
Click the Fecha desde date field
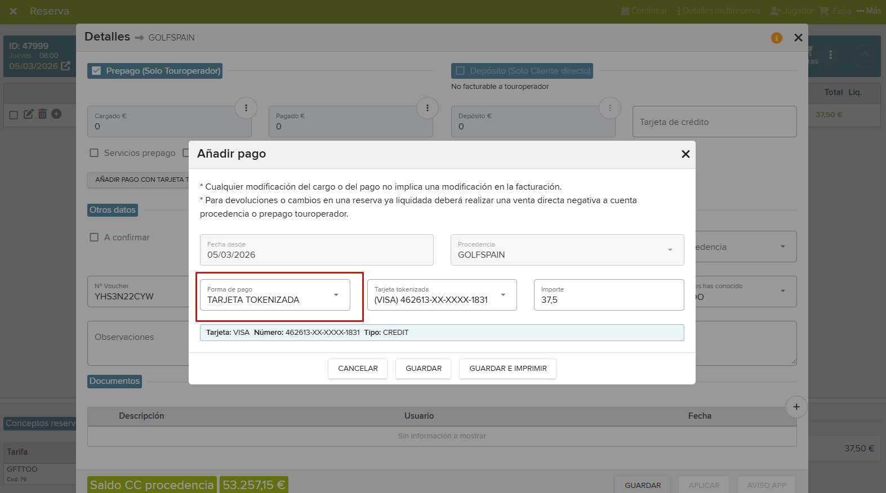pos(317,250)
